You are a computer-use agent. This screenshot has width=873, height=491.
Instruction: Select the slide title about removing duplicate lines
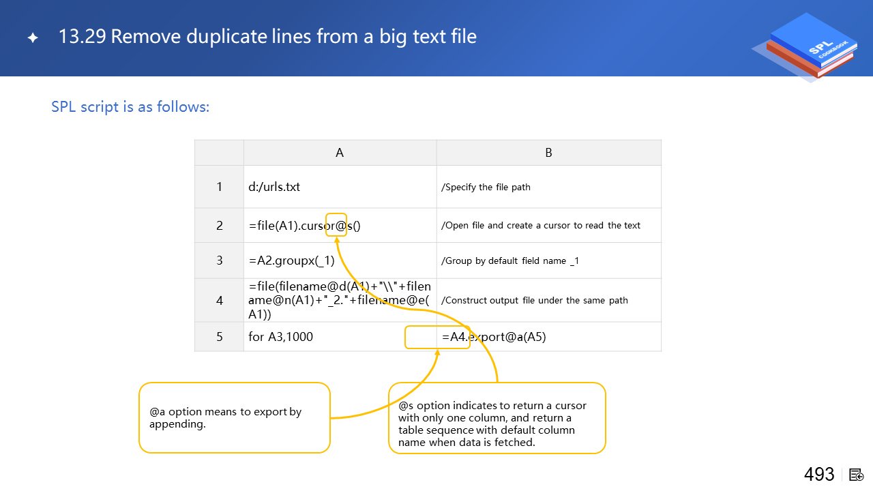coord(267,36)
